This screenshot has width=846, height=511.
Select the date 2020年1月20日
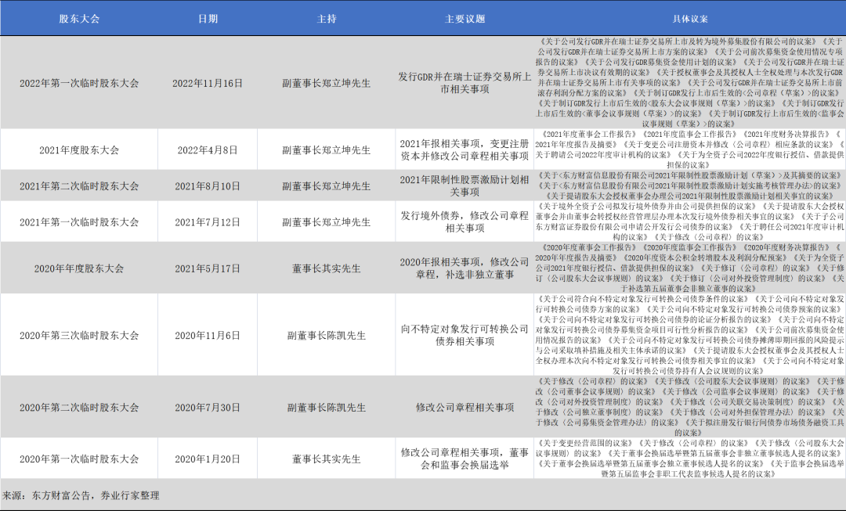pyautogui.click(x=208, y=459)
